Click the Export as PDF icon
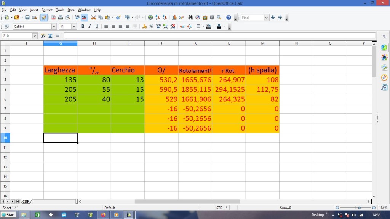 pyautogui.click(x=54, y=18)
